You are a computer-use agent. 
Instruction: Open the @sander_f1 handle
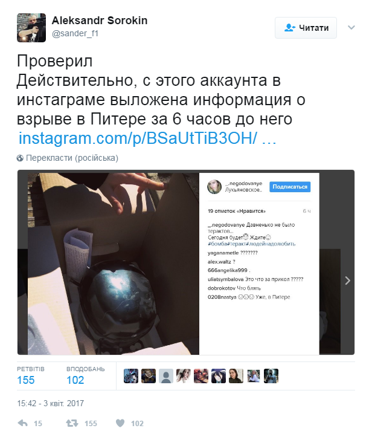tap(75, 33)
